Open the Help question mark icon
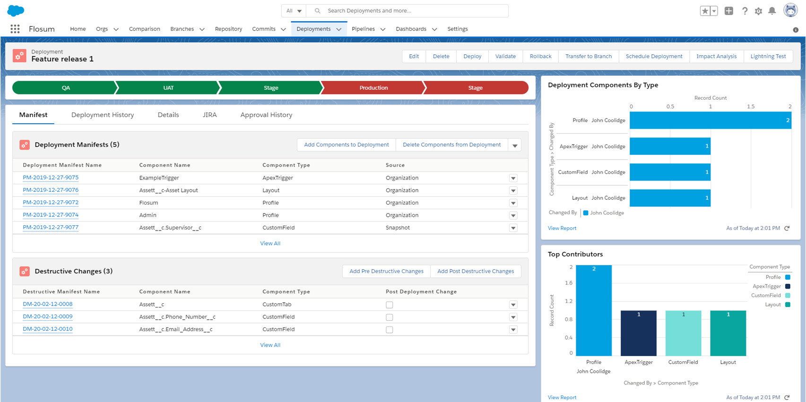This screenshot has width=806, height=402. (x=745, y=11)
